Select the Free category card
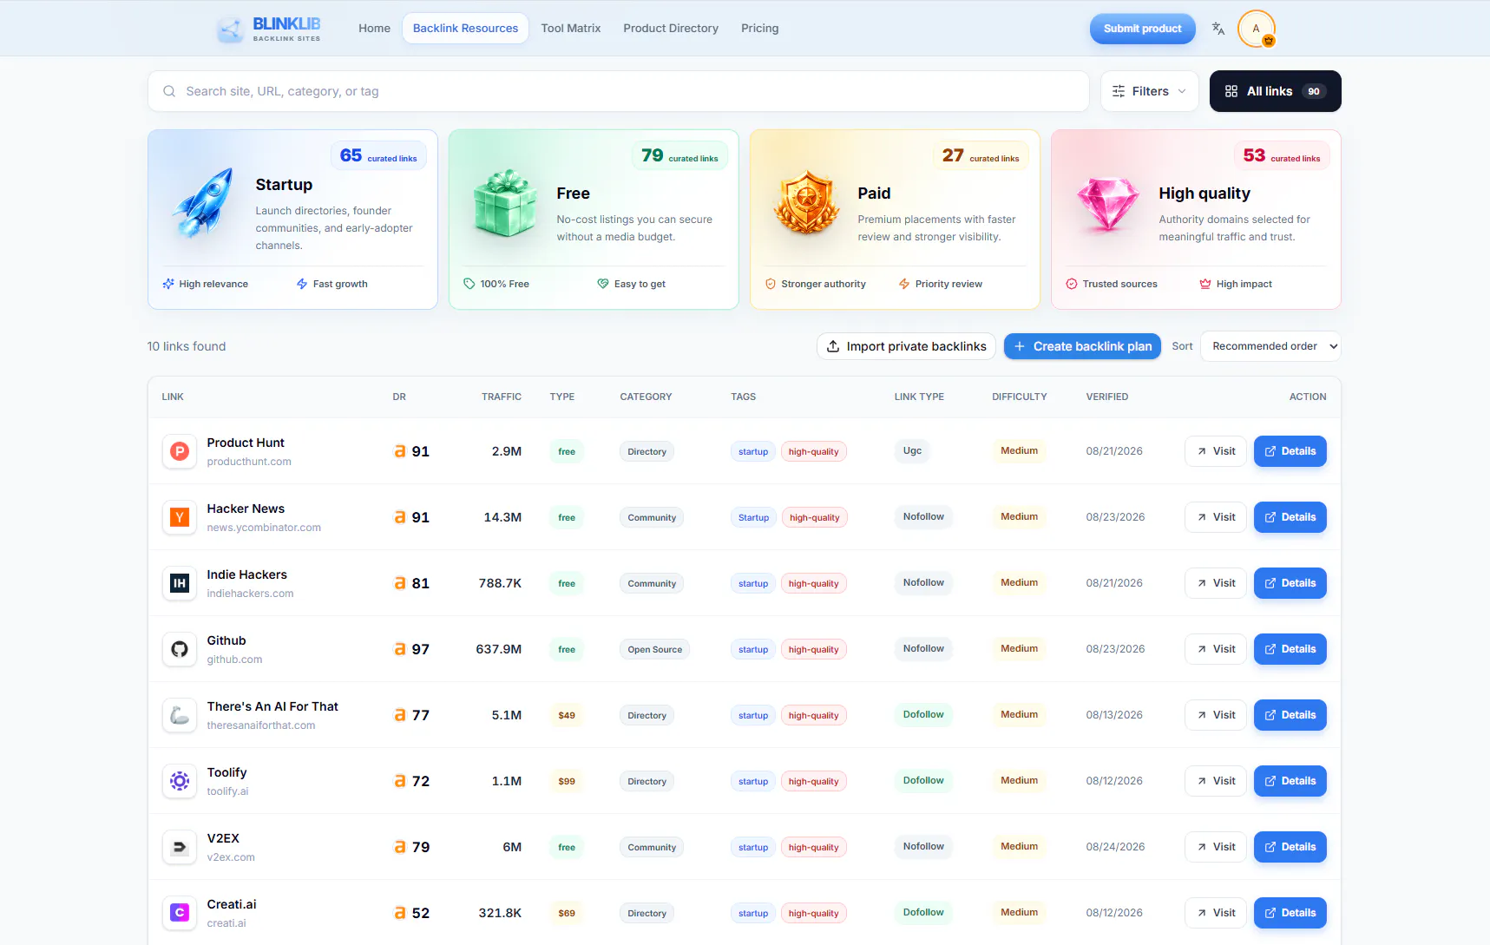The image size is (1490, 945). point(594,220)
